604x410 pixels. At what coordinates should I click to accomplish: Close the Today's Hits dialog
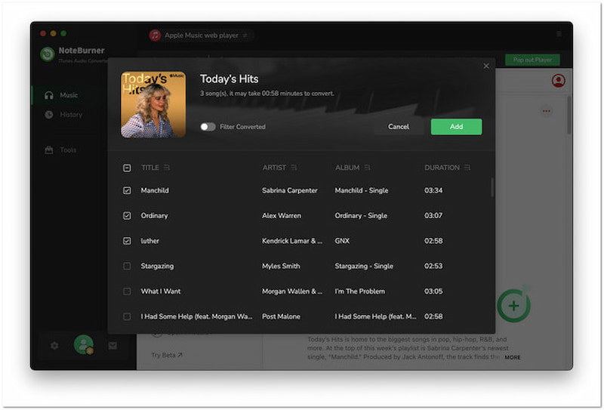[486, 66]
